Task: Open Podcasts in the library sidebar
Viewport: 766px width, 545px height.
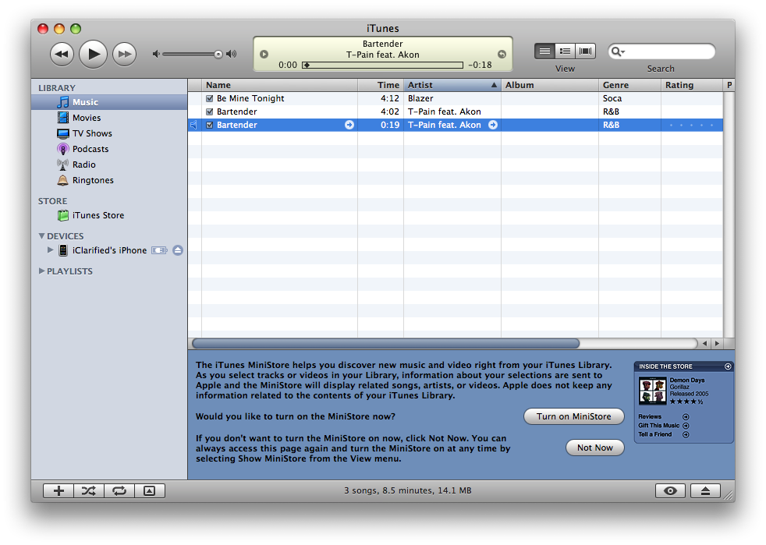Action: click(90, 149)
